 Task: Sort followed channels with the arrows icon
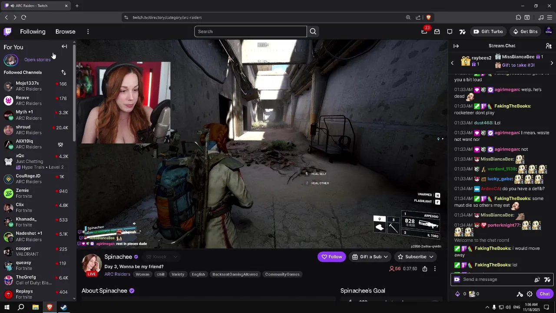(63, 72)
